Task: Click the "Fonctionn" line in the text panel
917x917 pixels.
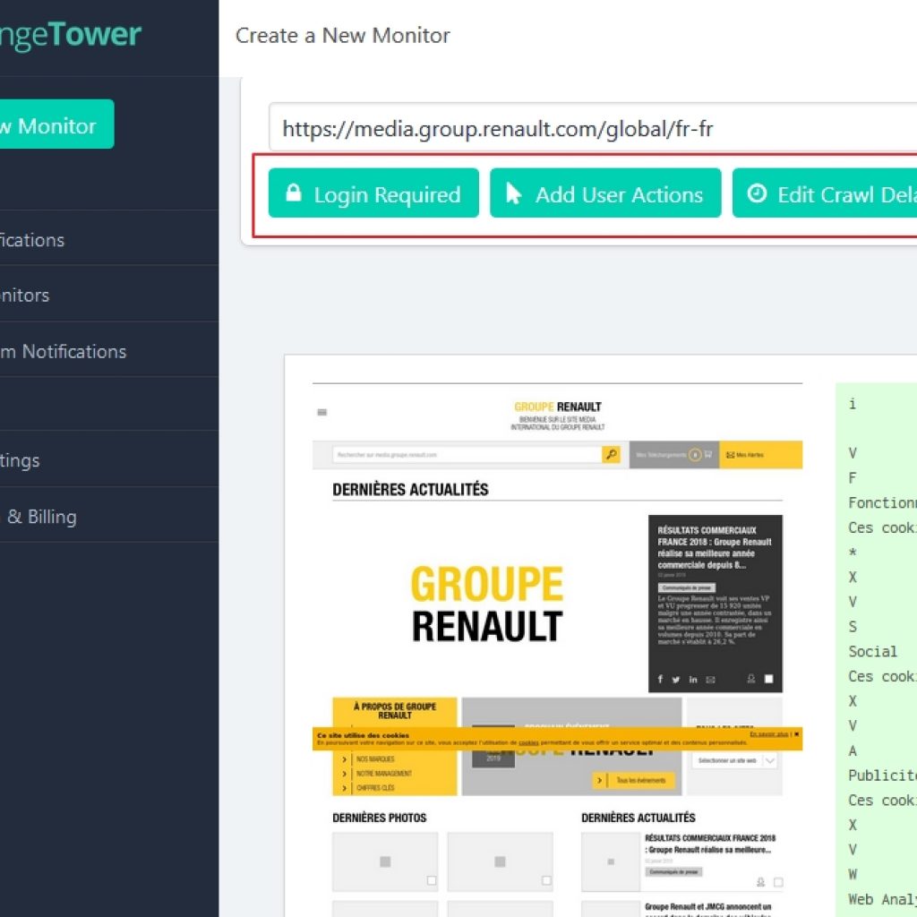Action: coord(882,503)
